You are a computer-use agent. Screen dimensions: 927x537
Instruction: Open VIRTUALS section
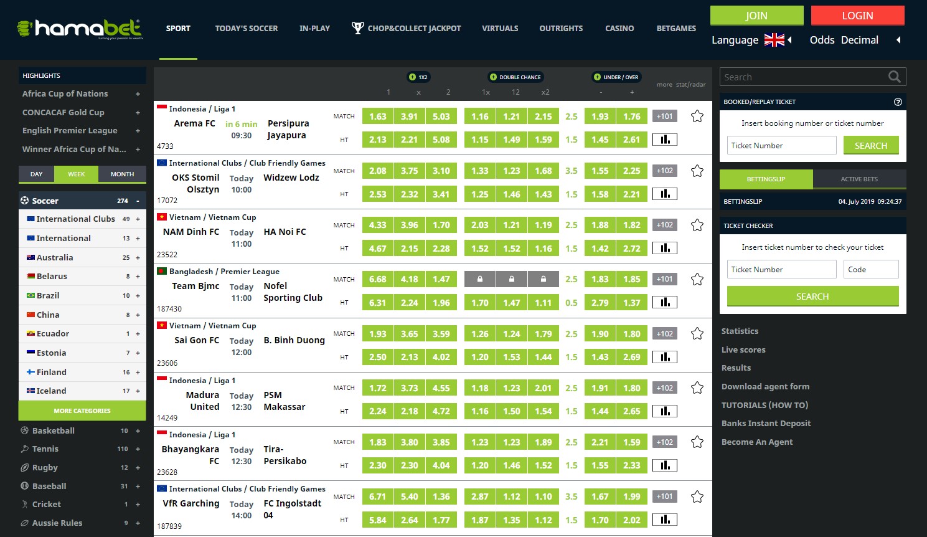(500, 28)
